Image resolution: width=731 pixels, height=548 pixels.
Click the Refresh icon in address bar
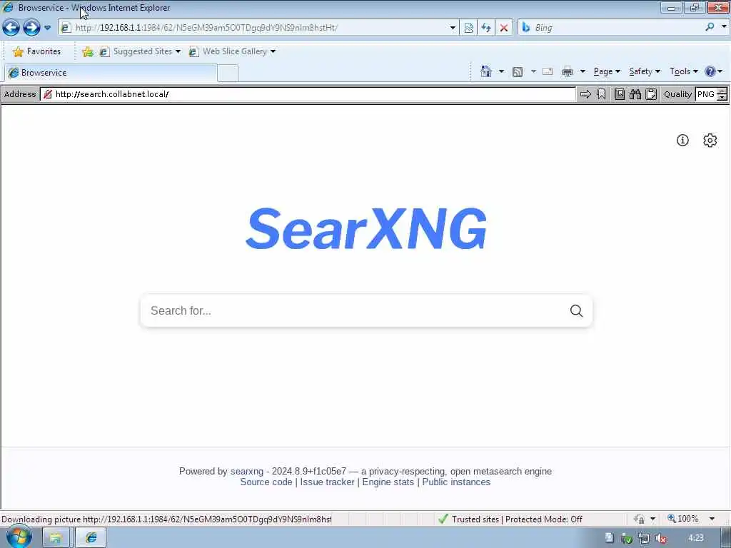(x=485, y=28)
